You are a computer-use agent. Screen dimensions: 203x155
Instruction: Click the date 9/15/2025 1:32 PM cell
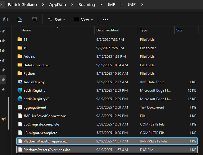pyautogui.click(x=111, y=56)
